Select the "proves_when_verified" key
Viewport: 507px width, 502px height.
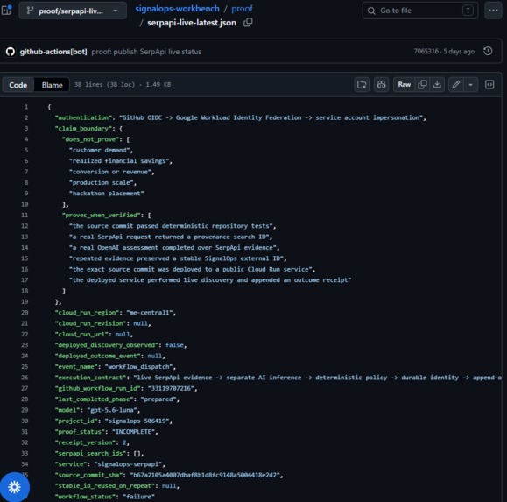(x=102, y=216)
